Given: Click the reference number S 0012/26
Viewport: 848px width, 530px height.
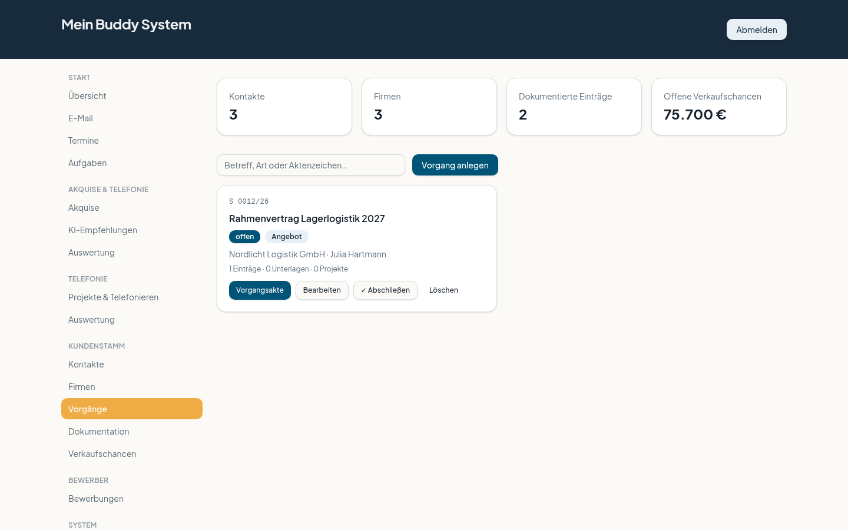Looking at the screenshot, I should 249,201.
